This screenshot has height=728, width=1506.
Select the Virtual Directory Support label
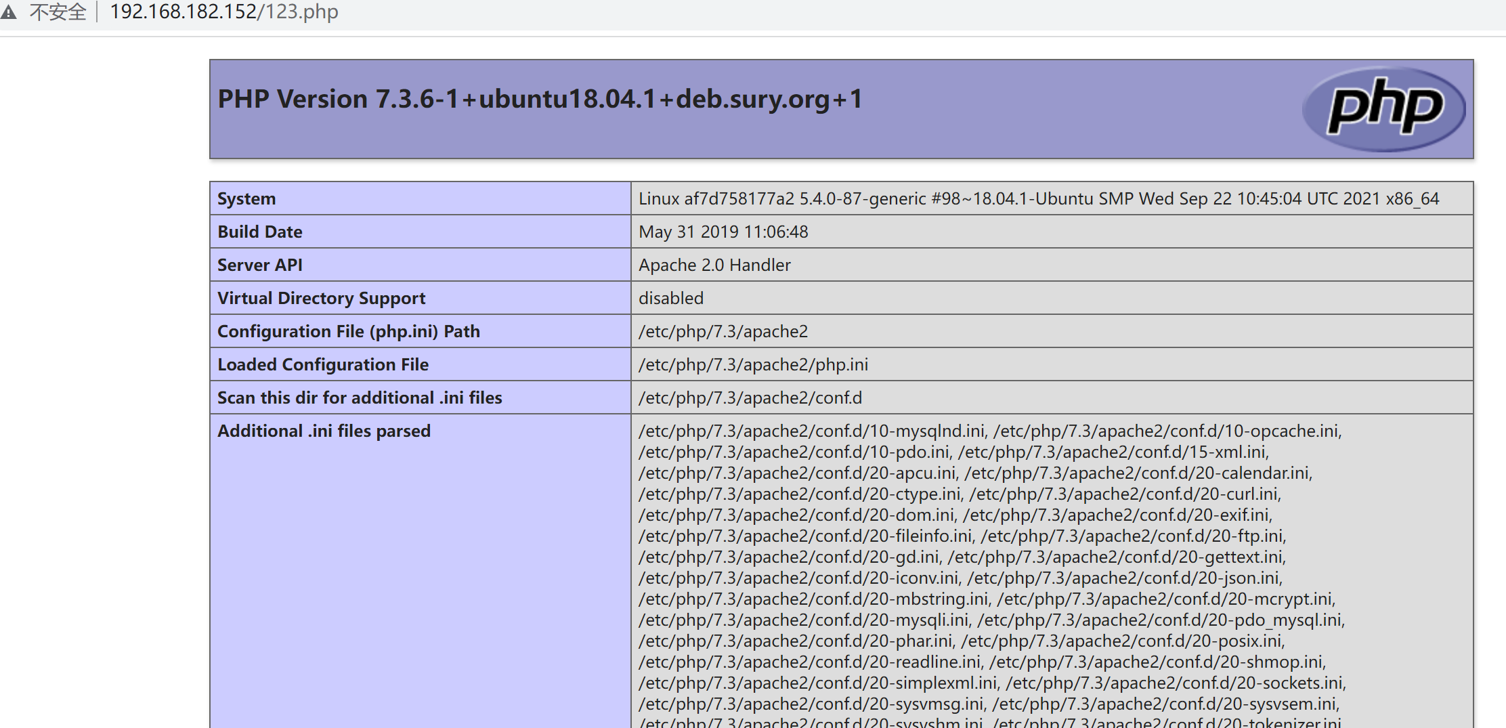tap(322, 298)
